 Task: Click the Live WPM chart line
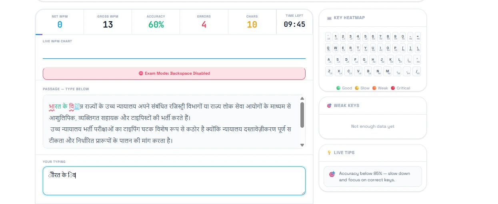pyautogui.click(x=174, y=59)
